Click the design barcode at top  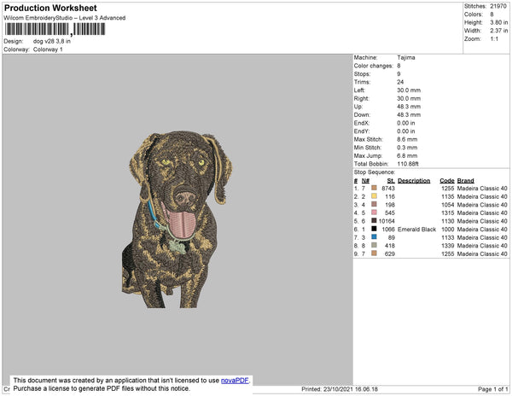coord(55,29)
